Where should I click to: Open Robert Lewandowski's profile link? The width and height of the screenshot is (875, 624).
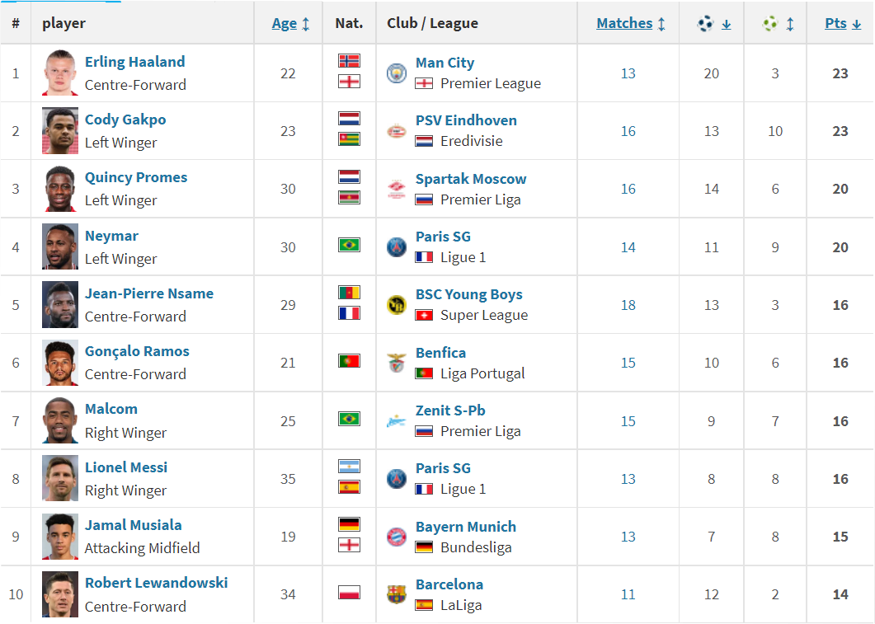[x=156, y=583]
